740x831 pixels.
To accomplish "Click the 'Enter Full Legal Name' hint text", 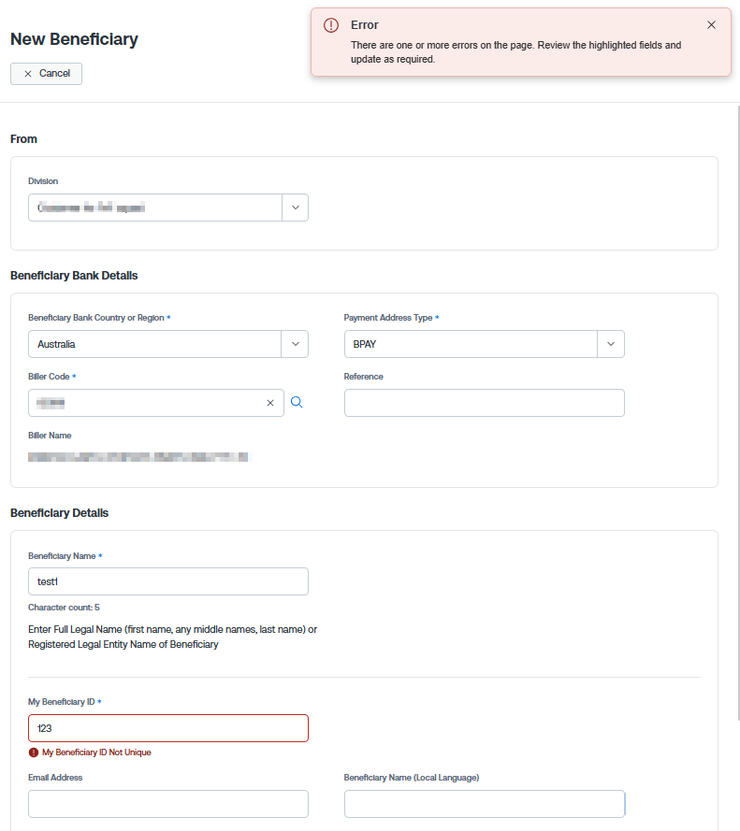I will point(172,637).
